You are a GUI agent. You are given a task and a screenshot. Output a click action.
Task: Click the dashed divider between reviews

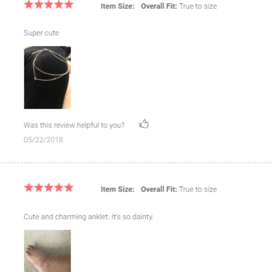(x=136, y=163)
